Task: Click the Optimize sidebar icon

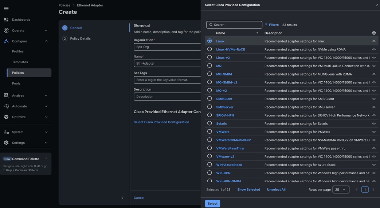Action: pos(6,117)
